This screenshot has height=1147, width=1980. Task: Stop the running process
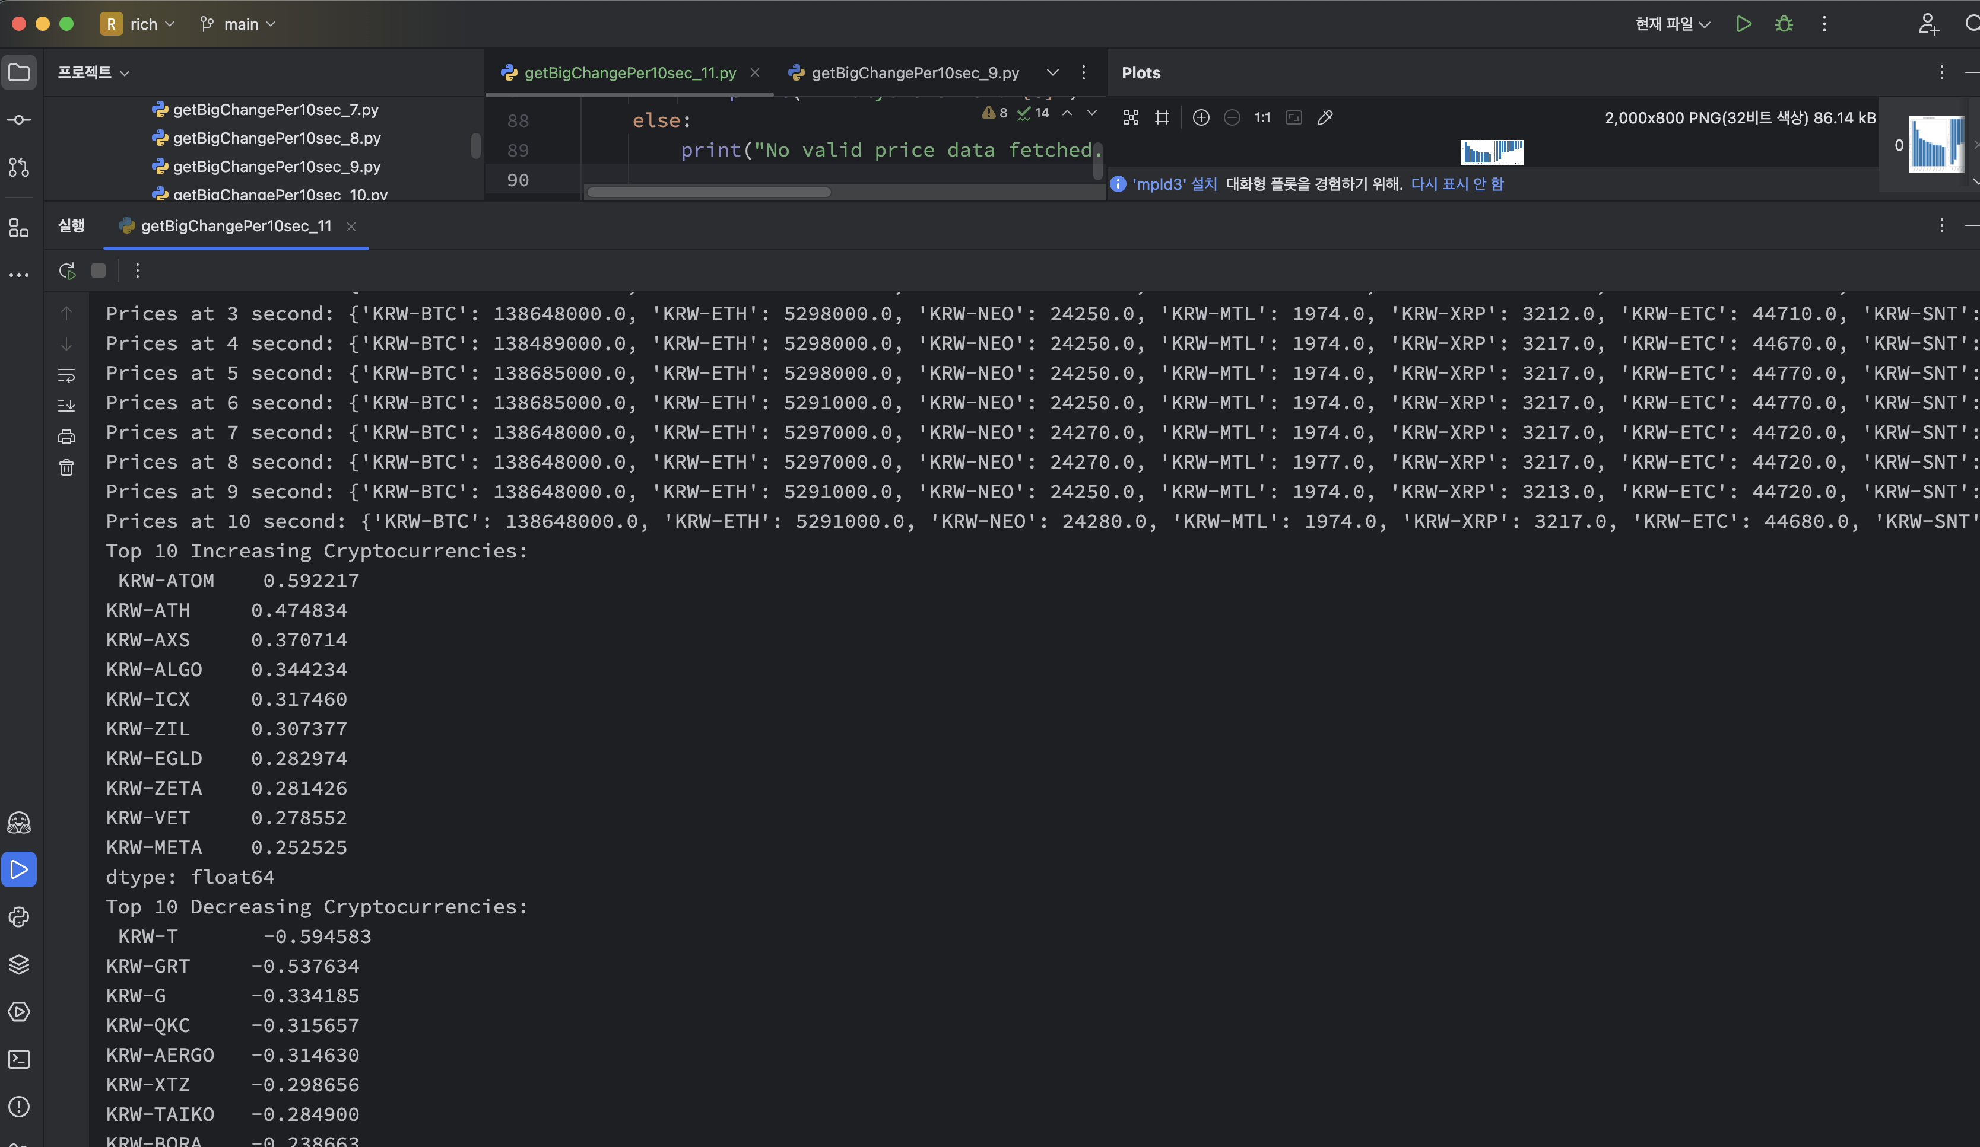click(98, 271)
